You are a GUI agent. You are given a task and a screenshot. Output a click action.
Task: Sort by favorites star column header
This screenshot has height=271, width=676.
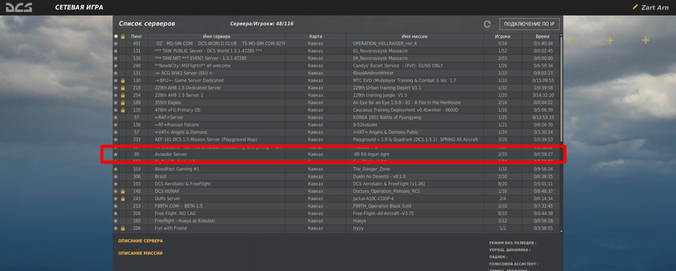point(116,36)
